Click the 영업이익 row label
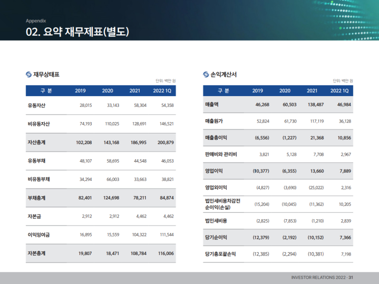This screenshot has height=284, width=379. (x=214, y=171)
